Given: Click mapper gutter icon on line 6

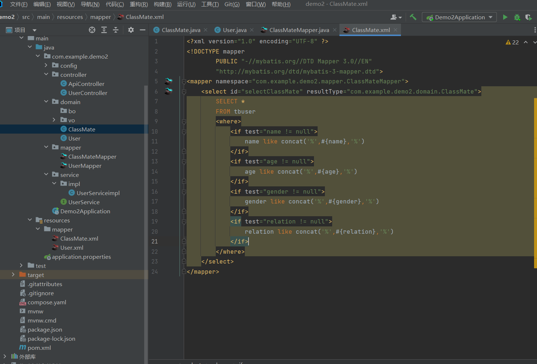Looking at the screenshot, I should click(x=168, y=91).
